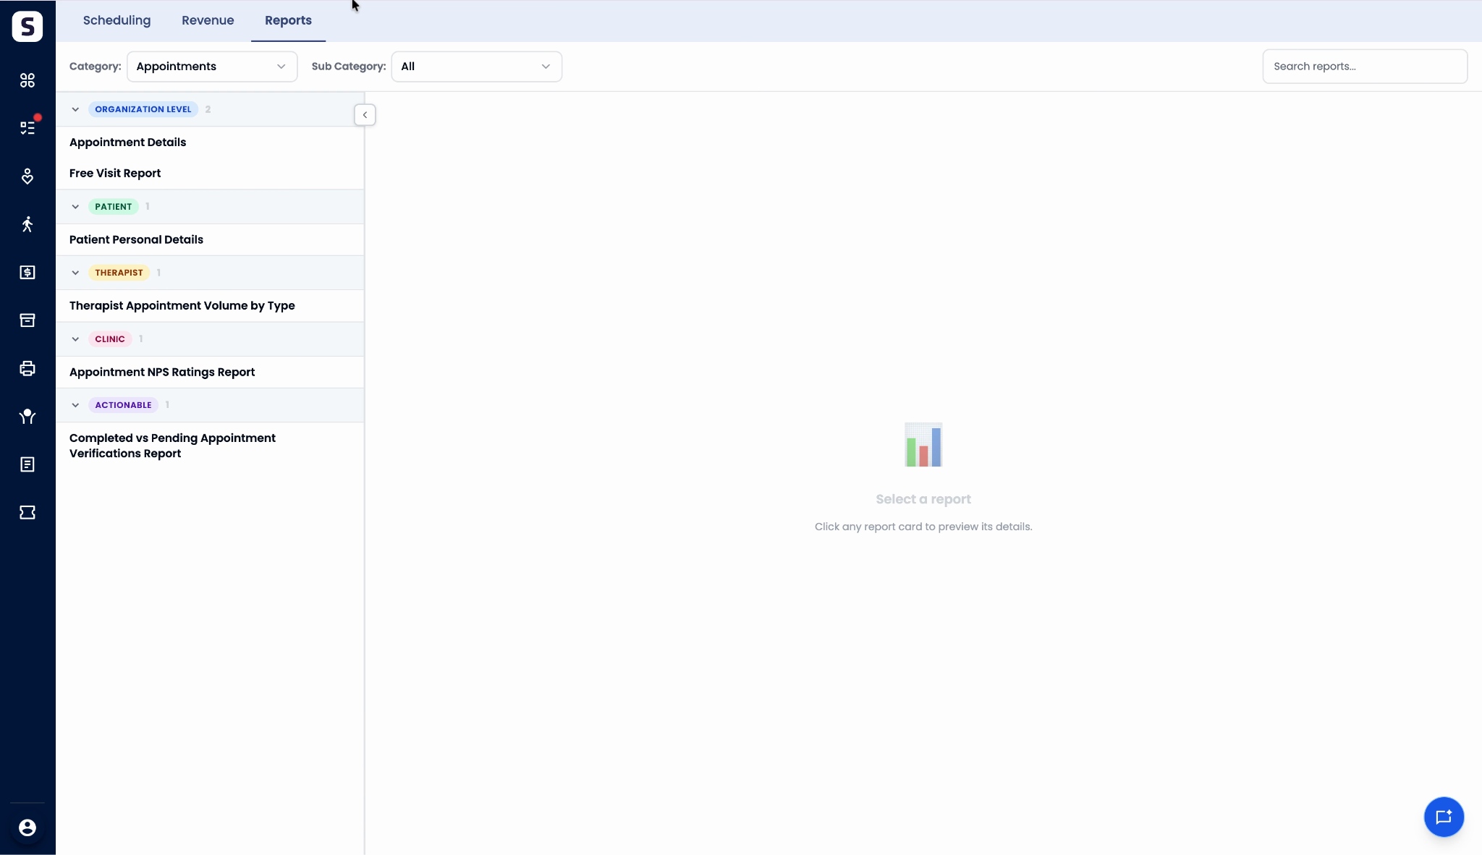Click the CLINIC badge label
This screenshot has height=855, width=1482.
tap(110, 339)
